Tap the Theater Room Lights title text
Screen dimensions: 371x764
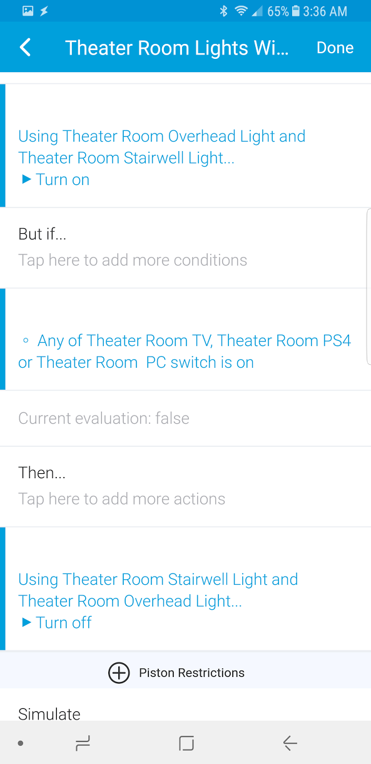coord(177,48)
